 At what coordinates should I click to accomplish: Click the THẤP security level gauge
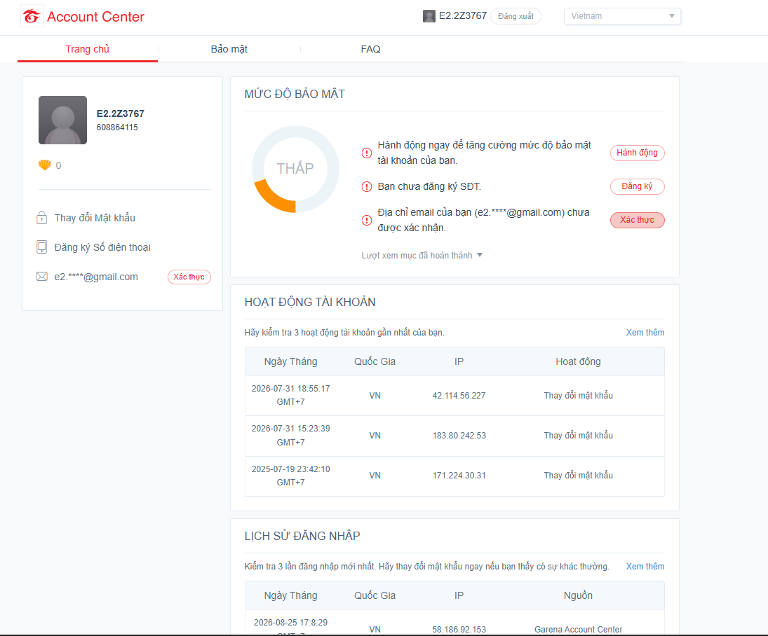(x=295, y=169)
